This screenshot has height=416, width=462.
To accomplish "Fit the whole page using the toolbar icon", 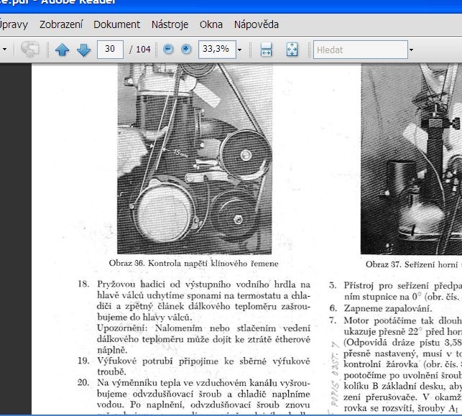I will (292, 50).
